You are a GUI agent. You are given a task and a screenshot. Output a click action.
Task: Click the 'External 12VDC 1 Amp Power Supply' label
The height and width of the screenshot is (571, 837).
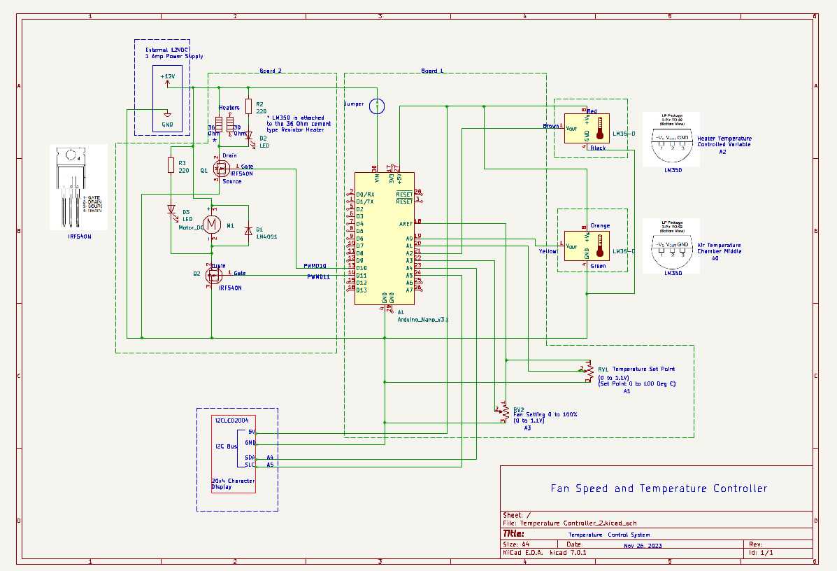(174, 53)
